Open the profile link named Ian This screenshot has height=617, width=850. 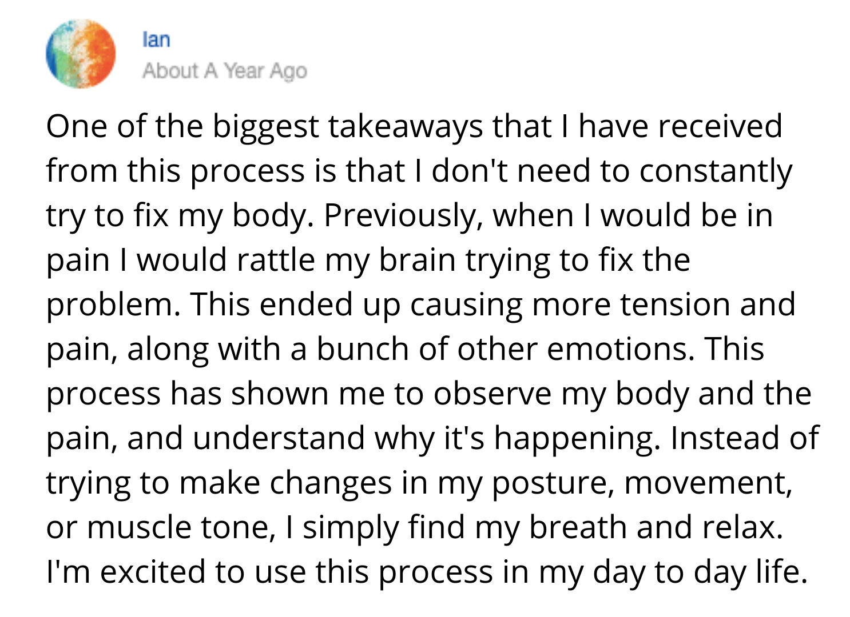tap(156, 39)
